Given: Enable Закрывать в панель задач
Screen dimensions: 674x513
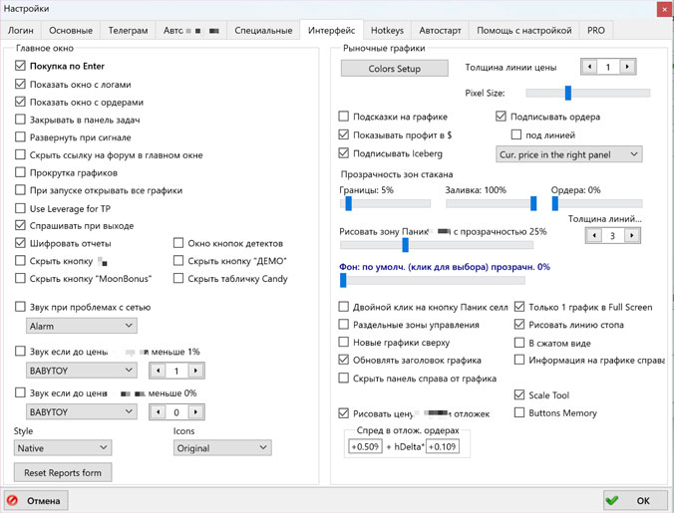Looking at the screenshot, I should tap(20, 120).
